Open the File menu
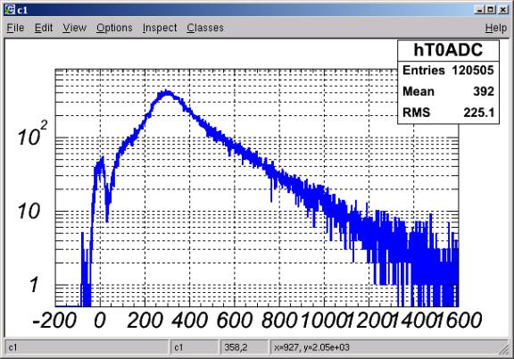Image resolution: width=514 pixels, height=359 pixels. click(15, 28)
